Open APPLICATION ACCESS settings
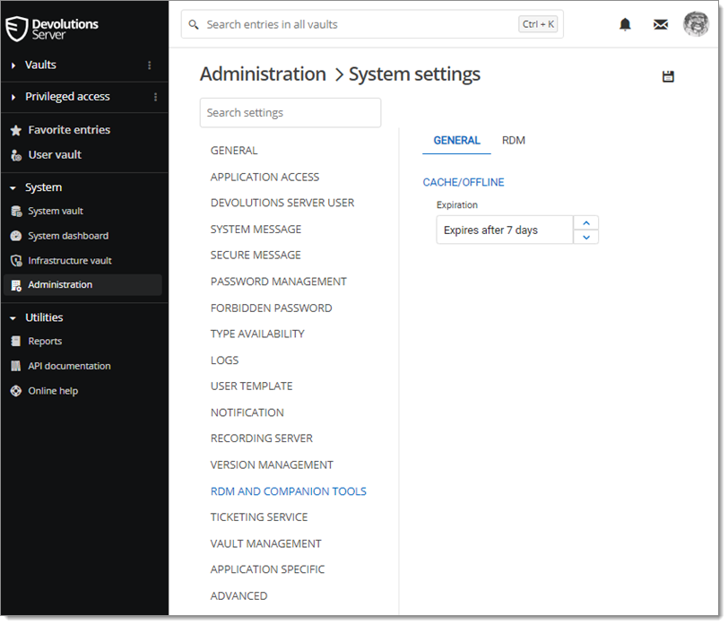 pyautogui.click(x=264, y=177)
